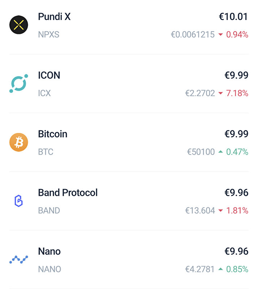
Task: Select the €50100 Bitcoin price
Action: point(201,152)
